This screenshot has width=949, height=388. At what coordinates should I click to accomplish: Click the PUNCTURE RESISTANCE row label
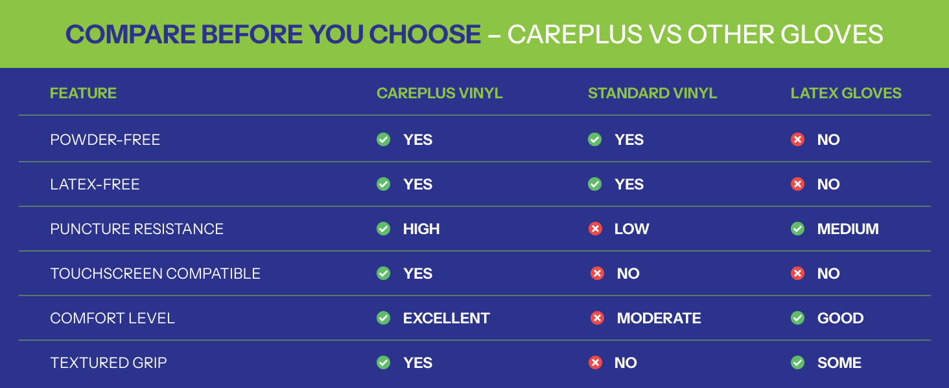pos(137,229)
